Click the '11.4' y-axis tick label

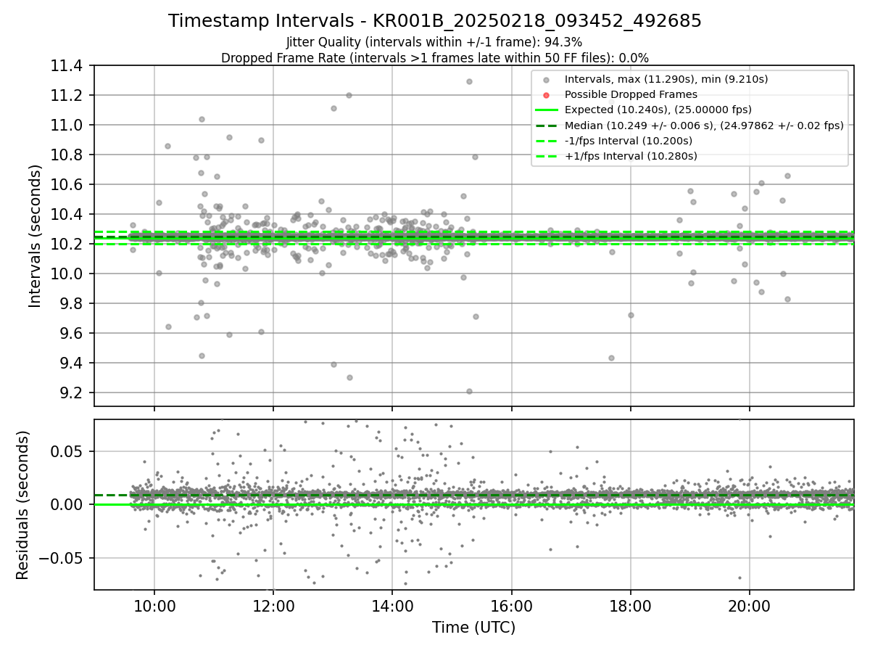(x=68, y=66)
